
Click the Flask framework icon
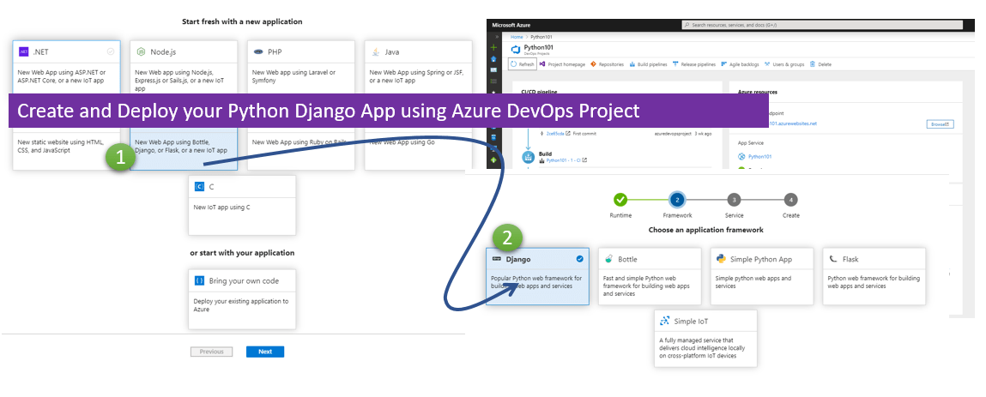click(x=833, y=259)
